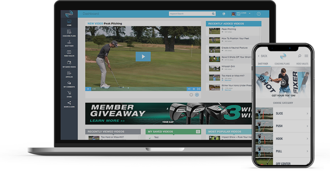Image resolution: width=330 pixels, height=171 pixels.
Task: Click the globe icon in the top bar
Action: pos(224,14)
